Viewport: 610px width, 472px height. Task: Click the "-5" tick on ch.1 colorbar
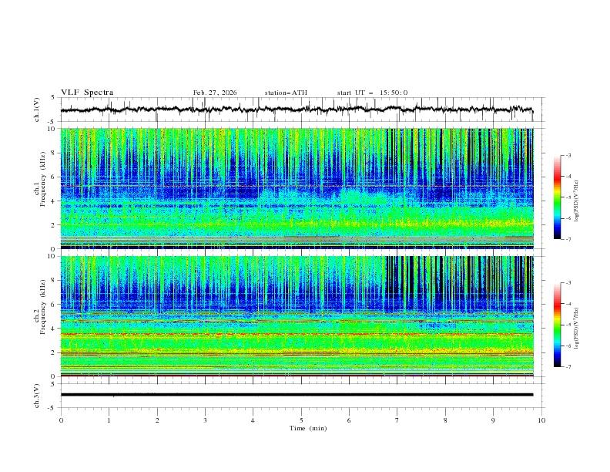click(568, 197)
